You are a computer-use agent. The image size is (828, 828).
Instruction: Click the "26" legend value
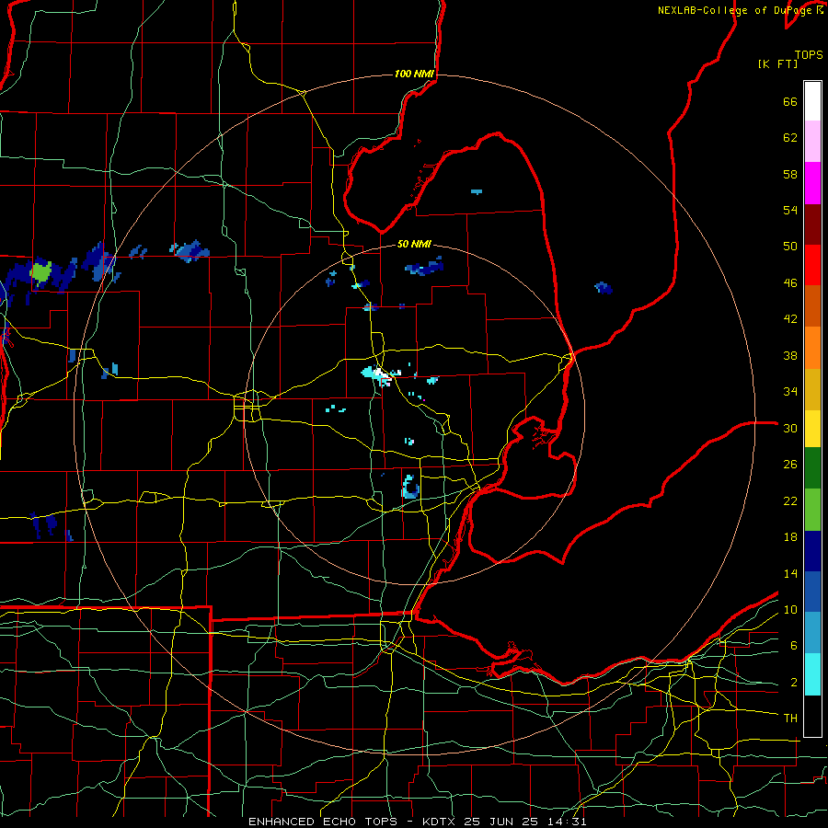(x=790, y=465)
